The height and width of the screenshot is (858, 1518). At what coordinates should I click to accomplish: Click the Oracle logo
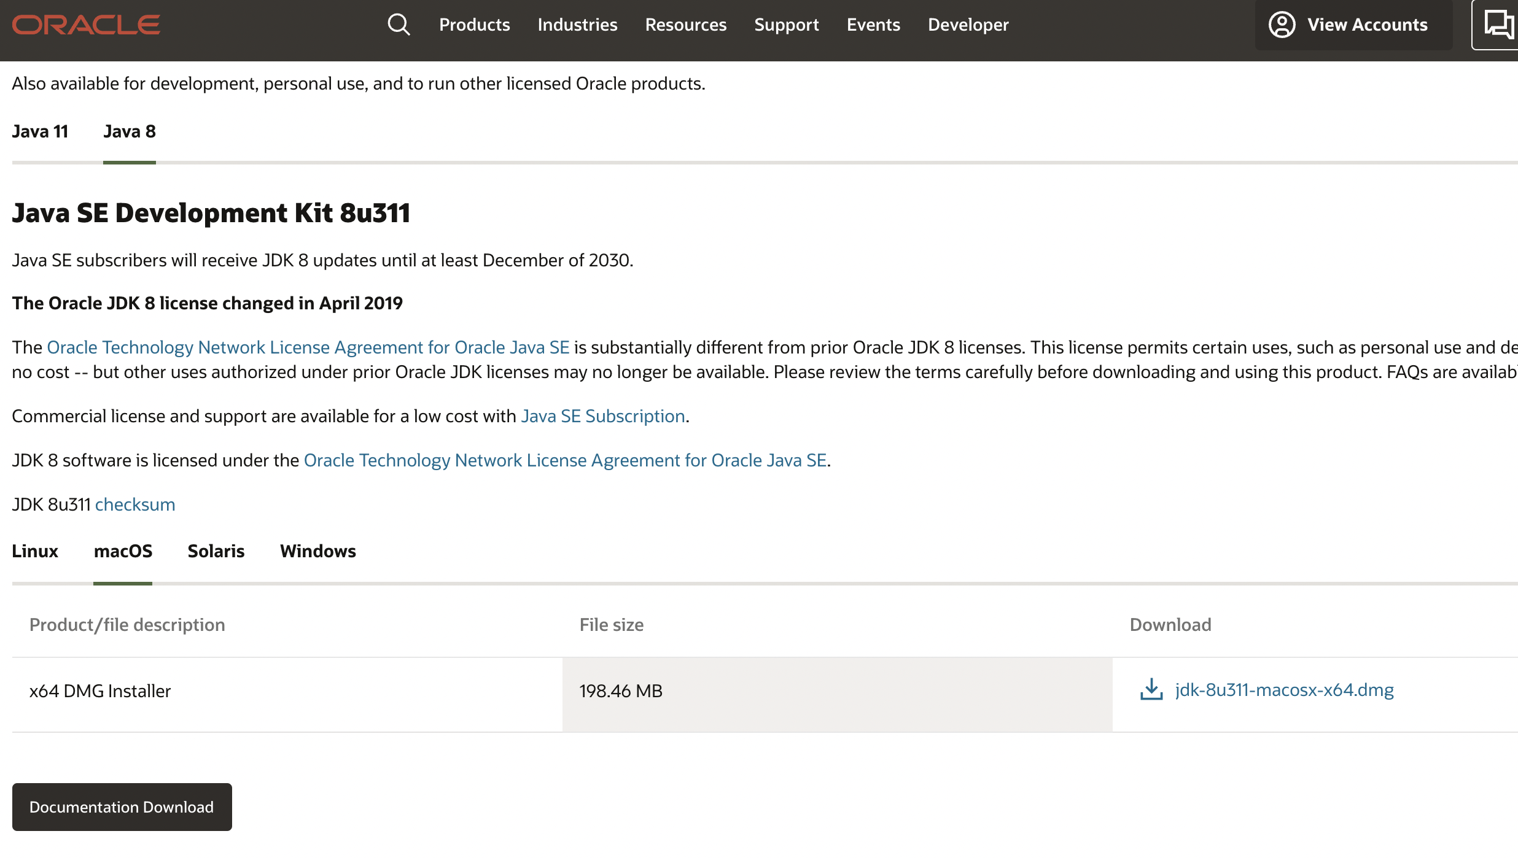coord(86,25)
